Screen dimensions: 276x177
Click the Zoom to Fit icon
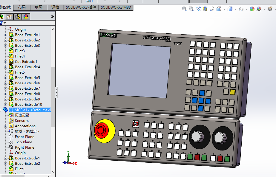tap(185, 9)
